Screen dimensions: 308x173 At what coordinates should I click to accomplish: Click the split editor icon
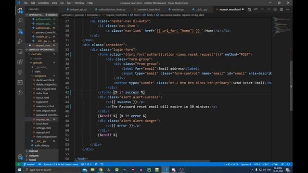[282, 9]
